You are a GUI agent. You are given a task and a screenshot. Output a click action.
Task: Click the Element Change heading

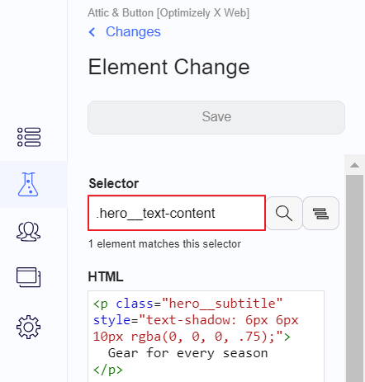point(168,67)
